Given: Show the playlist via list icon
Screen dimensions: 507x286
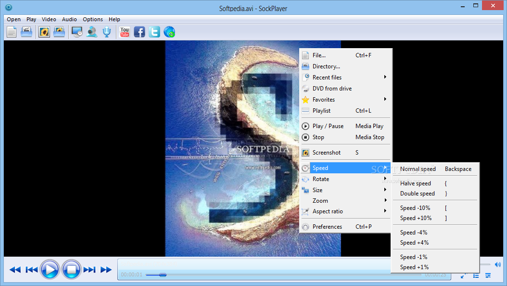Looking at the screenshot, I should pyautogui.click(x=476, y=275).
